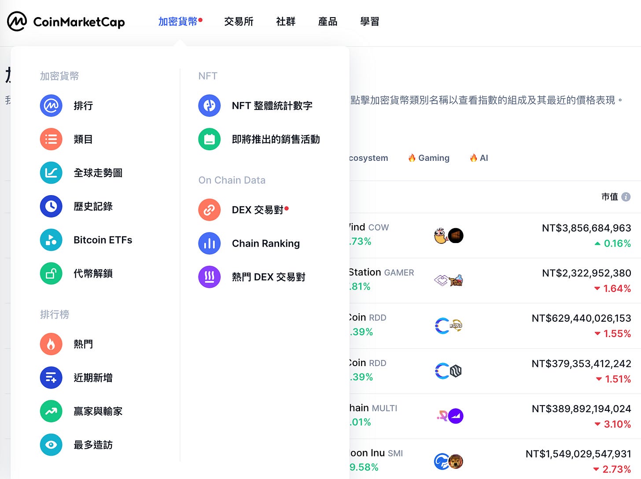
Task: Click the 熱門 flame icon
Action: pos(51,344)
